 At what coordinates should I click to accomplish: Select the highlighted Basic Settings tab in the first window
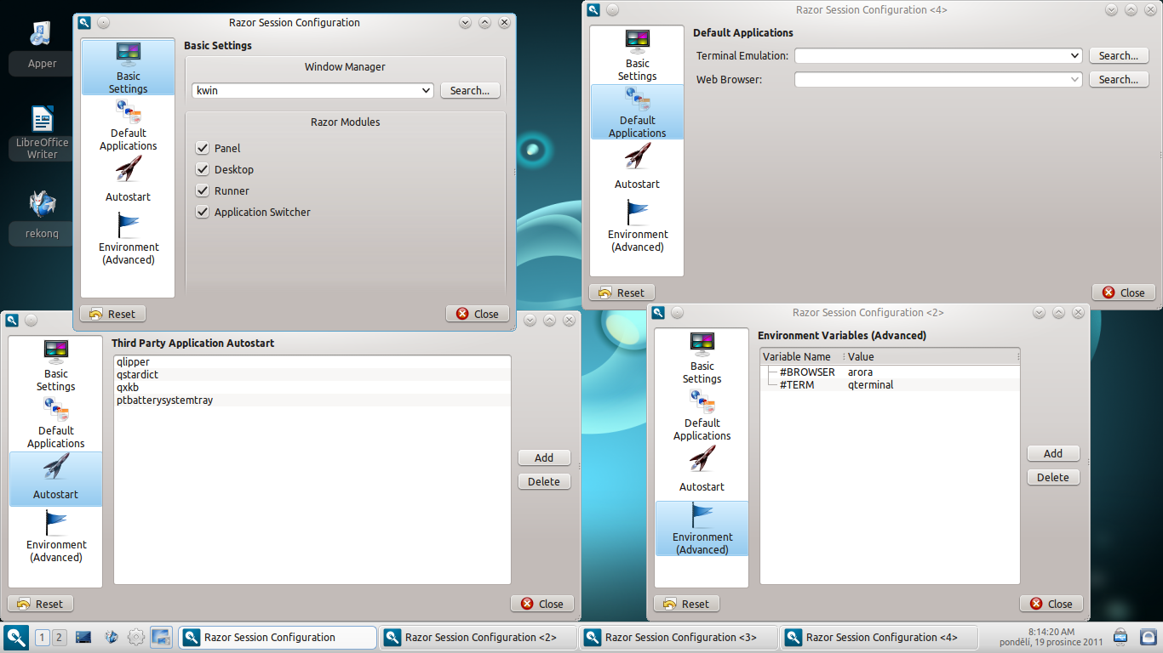(128, 68)
